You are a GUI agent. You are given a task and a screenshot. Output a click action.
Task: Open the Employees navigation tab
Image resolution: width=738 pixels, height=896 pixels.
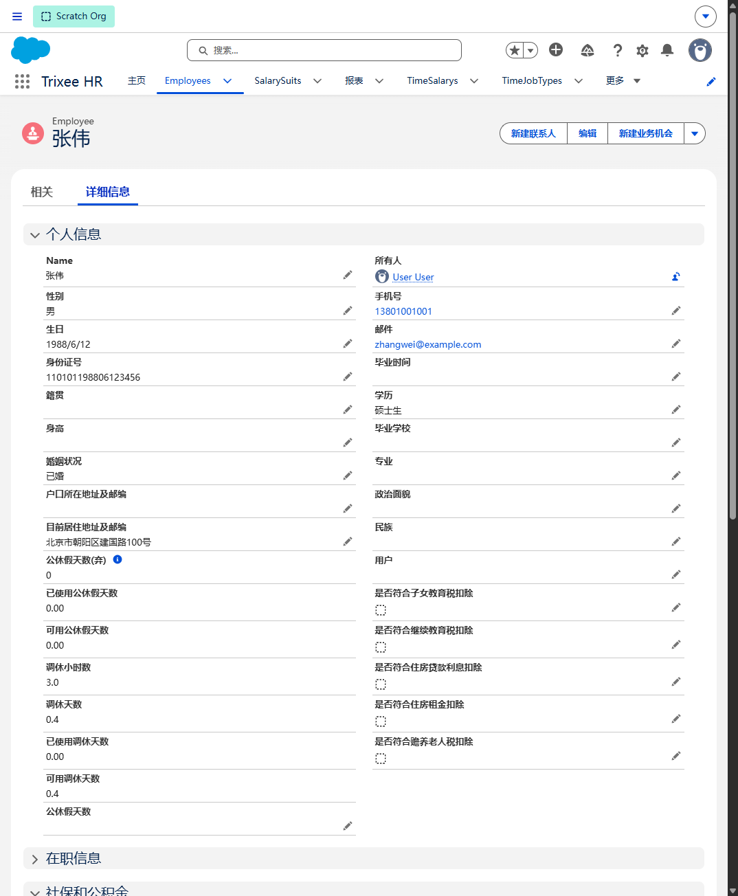188,81
